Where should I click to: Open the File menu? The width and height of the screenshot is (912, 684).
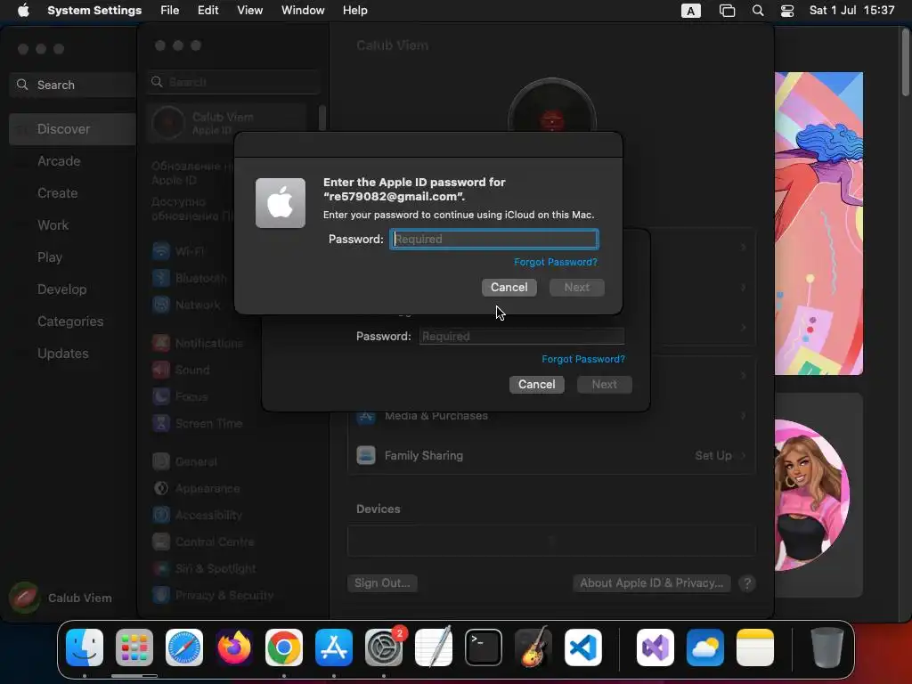pyautogui.click(x=170, y=11)
